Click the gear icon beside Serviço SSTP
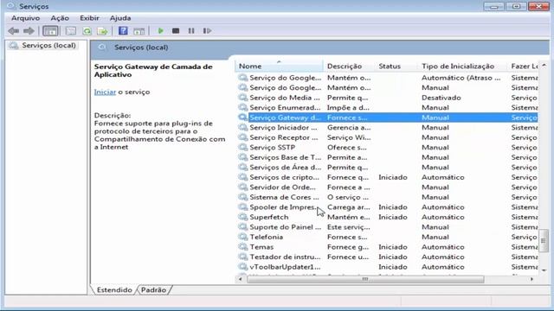Screen dimensions: 554x311 [242, 147]
